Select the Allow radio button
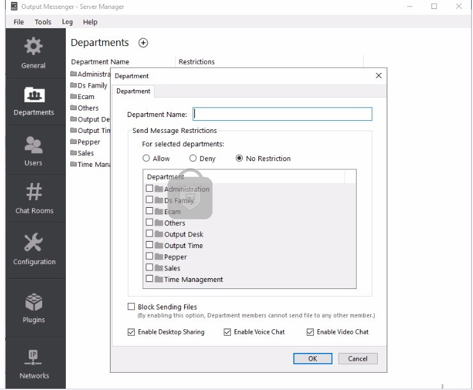This screenshot has height=390, width=473. [146, 159]
